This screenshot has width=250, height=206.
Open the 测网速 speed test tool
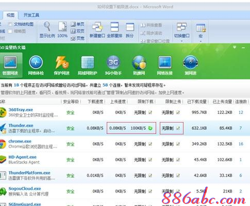(190, 65)
